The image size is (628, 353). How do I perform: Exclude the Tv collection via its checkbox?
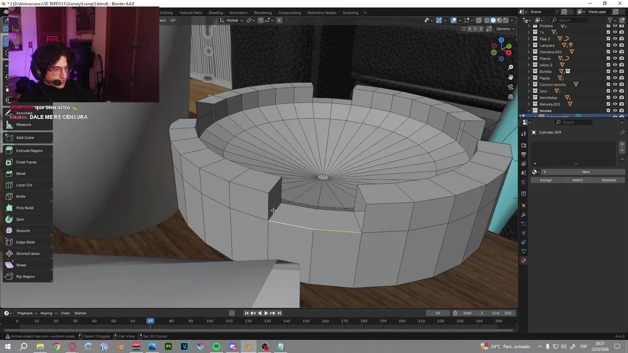(608, 32)
